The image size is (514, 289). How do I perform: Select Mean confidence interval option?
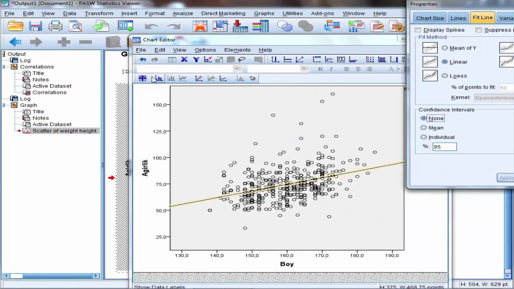(x=424, y=128)
